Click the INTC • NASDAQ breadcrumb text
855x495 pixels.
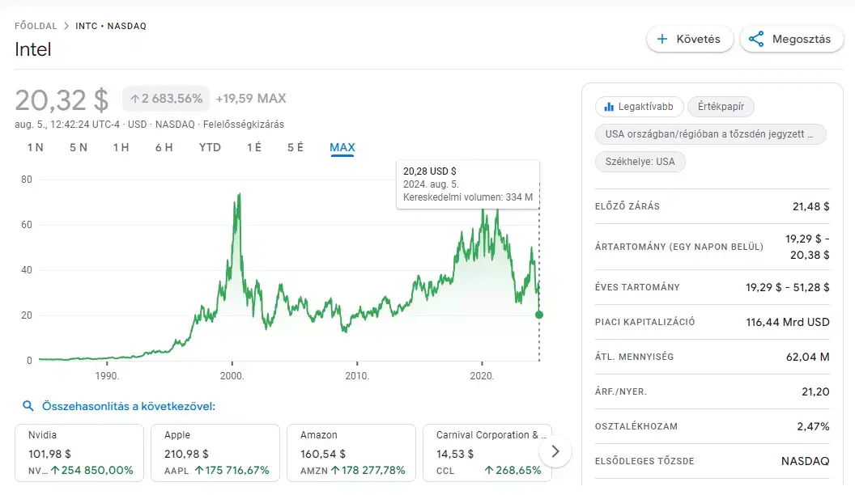click(111, 26)
